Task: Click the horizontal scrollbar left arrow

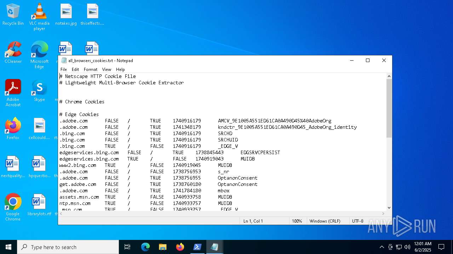Action: tap(61, 213)
